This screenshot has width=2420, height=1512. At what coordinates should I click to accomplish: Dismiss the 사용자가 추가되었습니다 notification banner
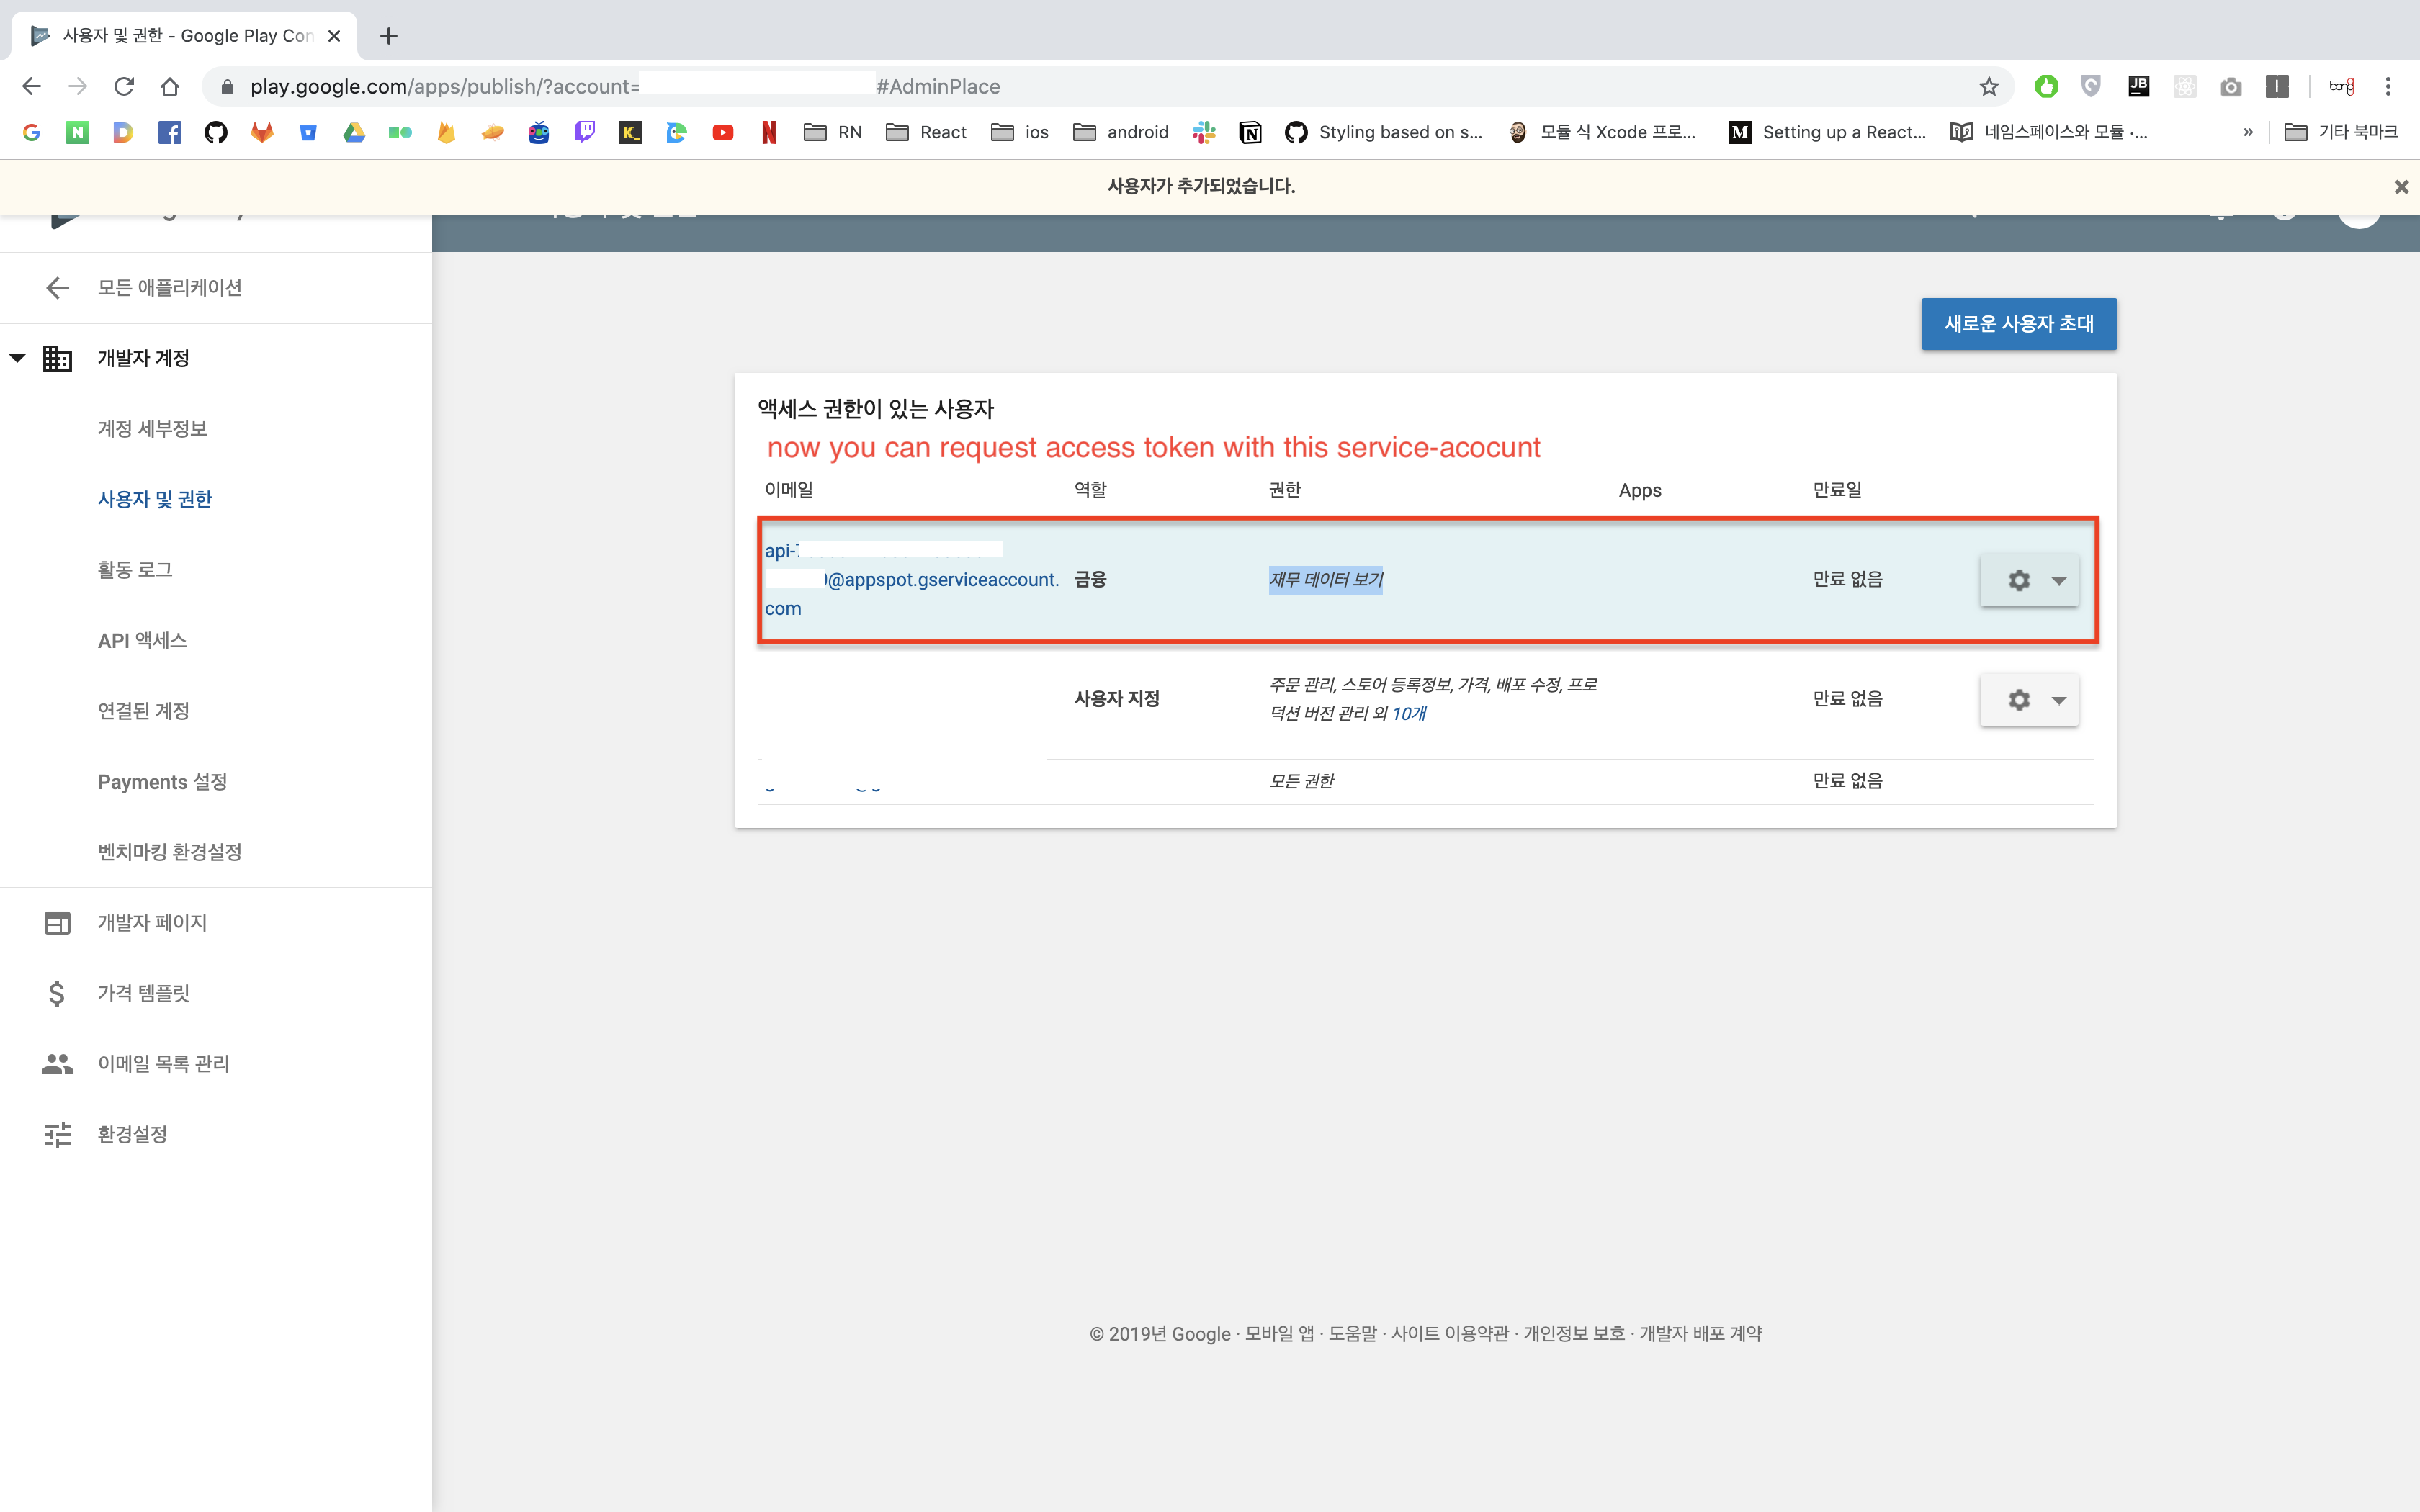click(x=2400, y=187)
